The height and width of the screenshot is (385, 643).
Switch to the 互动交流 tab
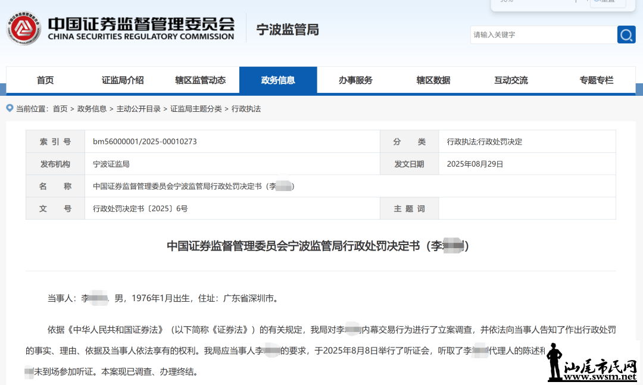[511, 80]
